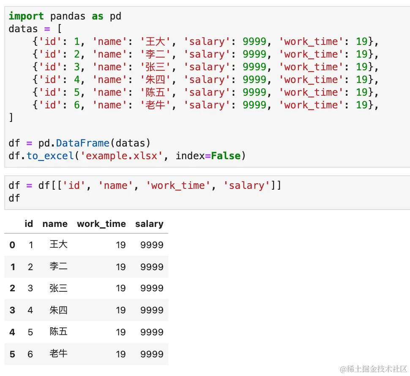Click row index 0 in output table
This screenshot has height=376, width=410.
coord(12,245)
